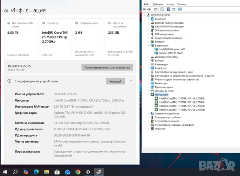Select USB контролери node
The width and height of the screenshot is (240, 176).
coord(164,34)
